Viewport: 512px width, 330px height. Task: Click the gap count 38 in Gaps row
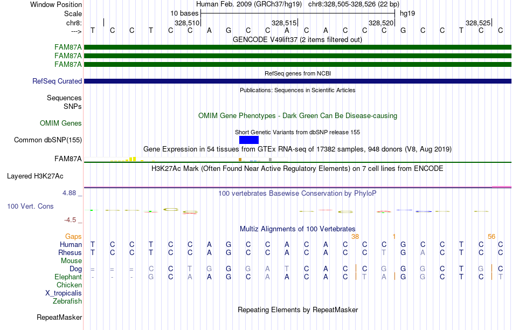coord(355,236)
